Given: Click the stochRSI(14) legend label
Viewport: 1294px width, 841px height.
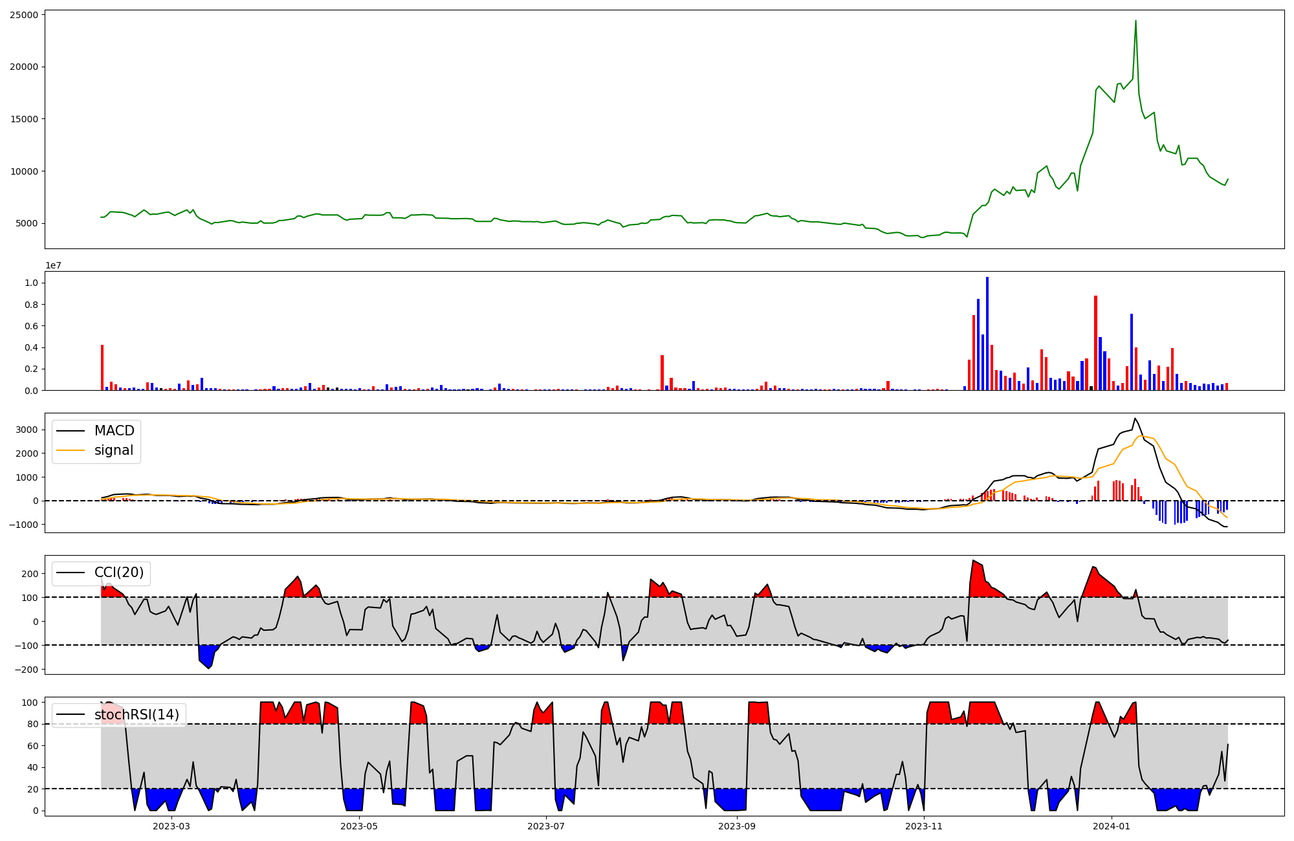Looking at the screenshot, I should pyautogui.click(x=137, y=715).
